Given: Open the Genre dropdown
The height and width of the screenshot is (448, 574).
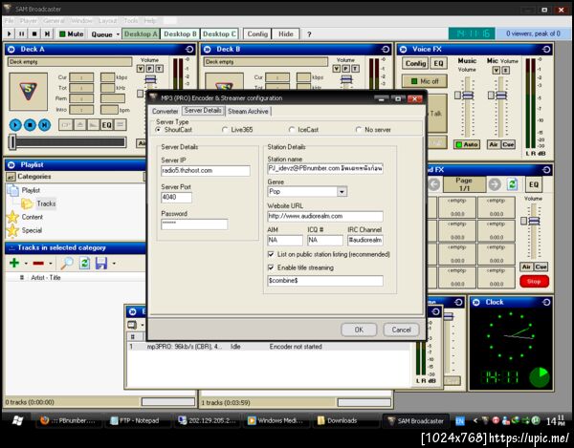Looking at the screenshot, I should click(x=342, y=191).
